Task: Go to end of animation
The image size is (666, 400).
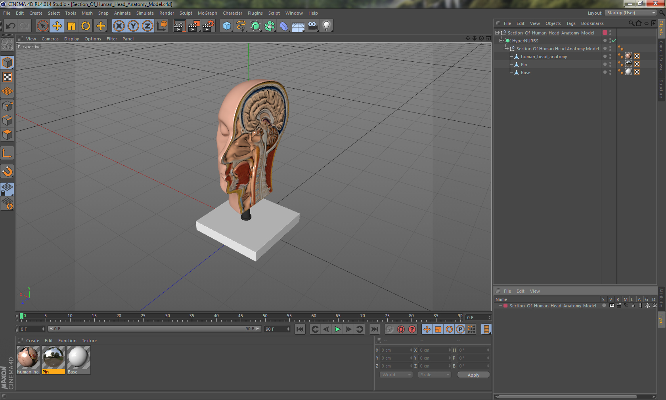Action: [374, 329]
